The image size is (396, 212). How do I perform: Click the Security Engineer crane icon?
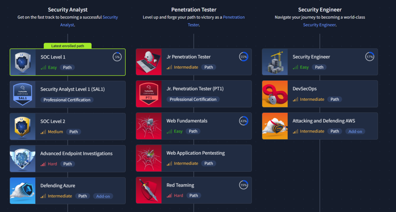coord(275,62)
